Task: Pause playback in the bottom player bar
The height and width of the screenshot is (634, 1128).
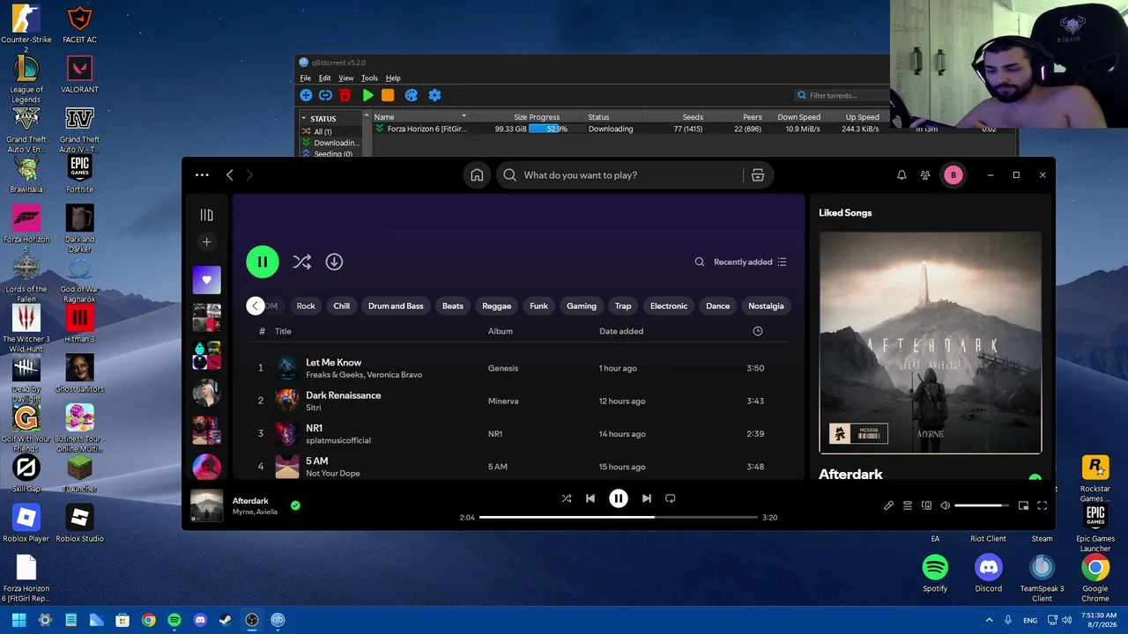Action: (x=619, y=498)
